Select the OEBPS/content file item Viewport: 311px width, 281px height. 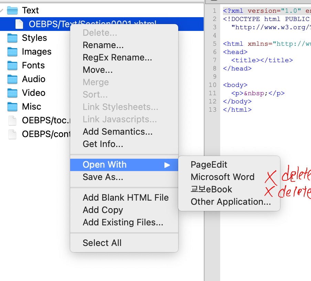click(45, 134)
